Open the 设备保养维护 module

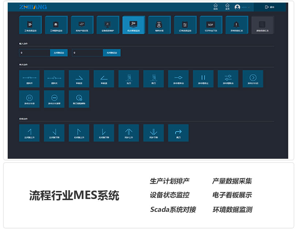click(x=107, y=25)
